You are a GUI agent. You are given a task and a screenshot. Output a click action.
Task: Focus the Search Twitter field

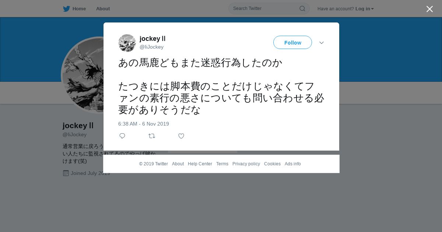[x=269, y=8]
